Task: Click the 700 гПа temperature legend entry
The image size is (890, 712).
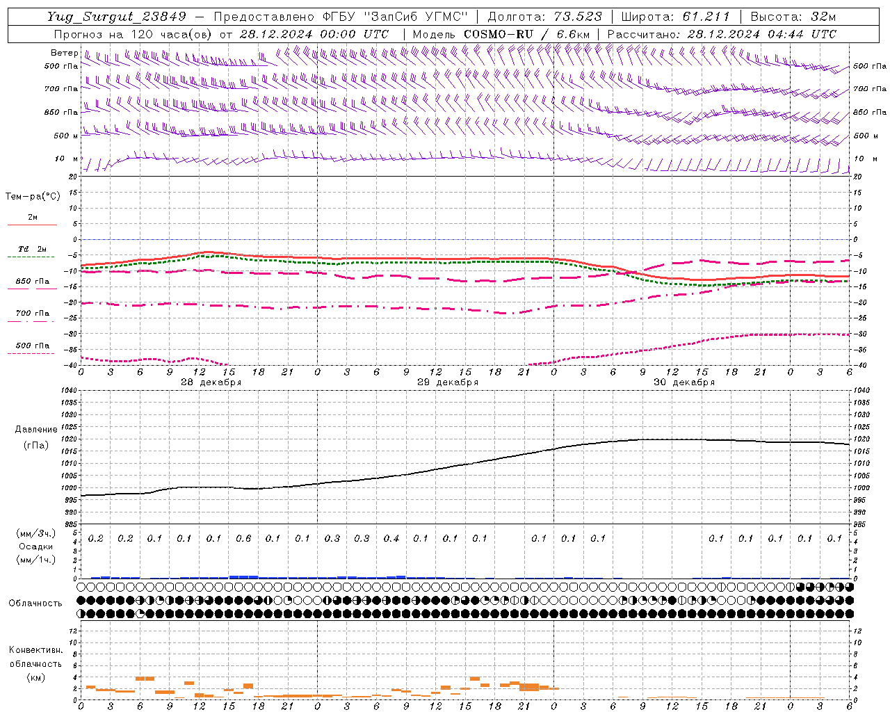Action: click(32, 314)
